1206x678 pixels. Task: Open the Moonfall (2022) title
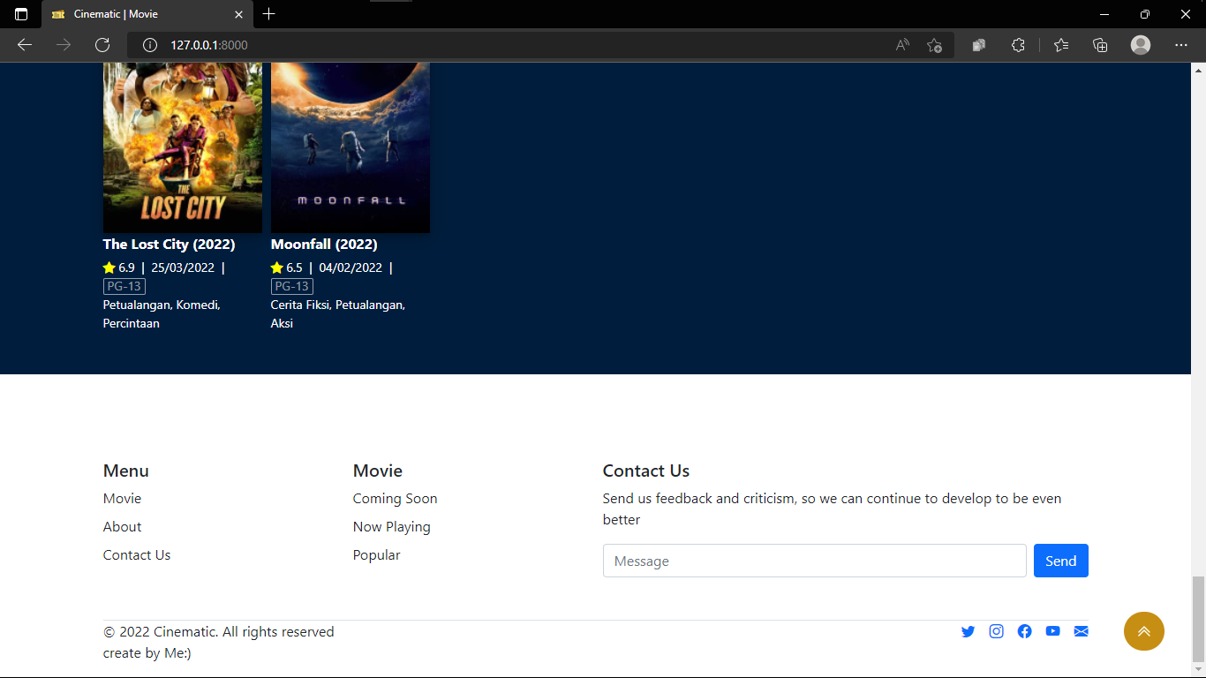click(324, 244)
